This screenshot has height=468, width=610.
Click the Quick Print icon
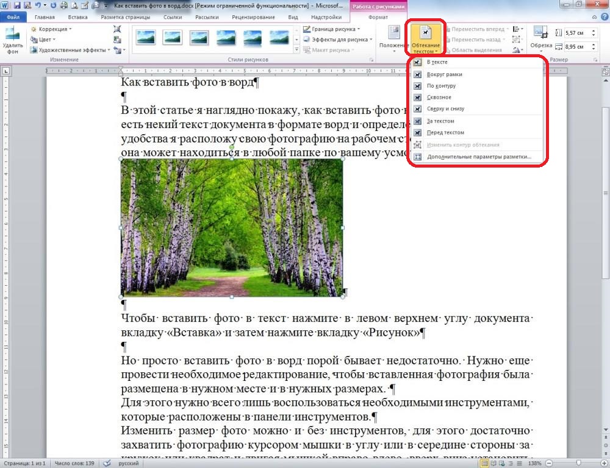pos(64,5)
